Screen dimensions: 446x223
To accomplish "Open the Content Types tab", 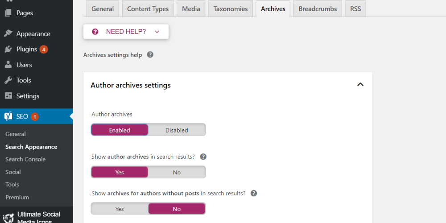I will coord(148,9).
